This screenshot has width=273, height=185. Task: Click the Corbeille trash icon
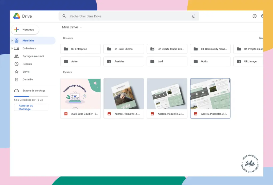17,80
